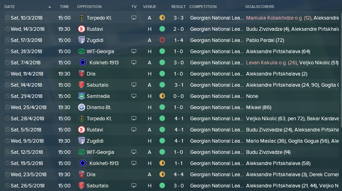Open Saburtalo club from the 14/4/2018 row

97,85
